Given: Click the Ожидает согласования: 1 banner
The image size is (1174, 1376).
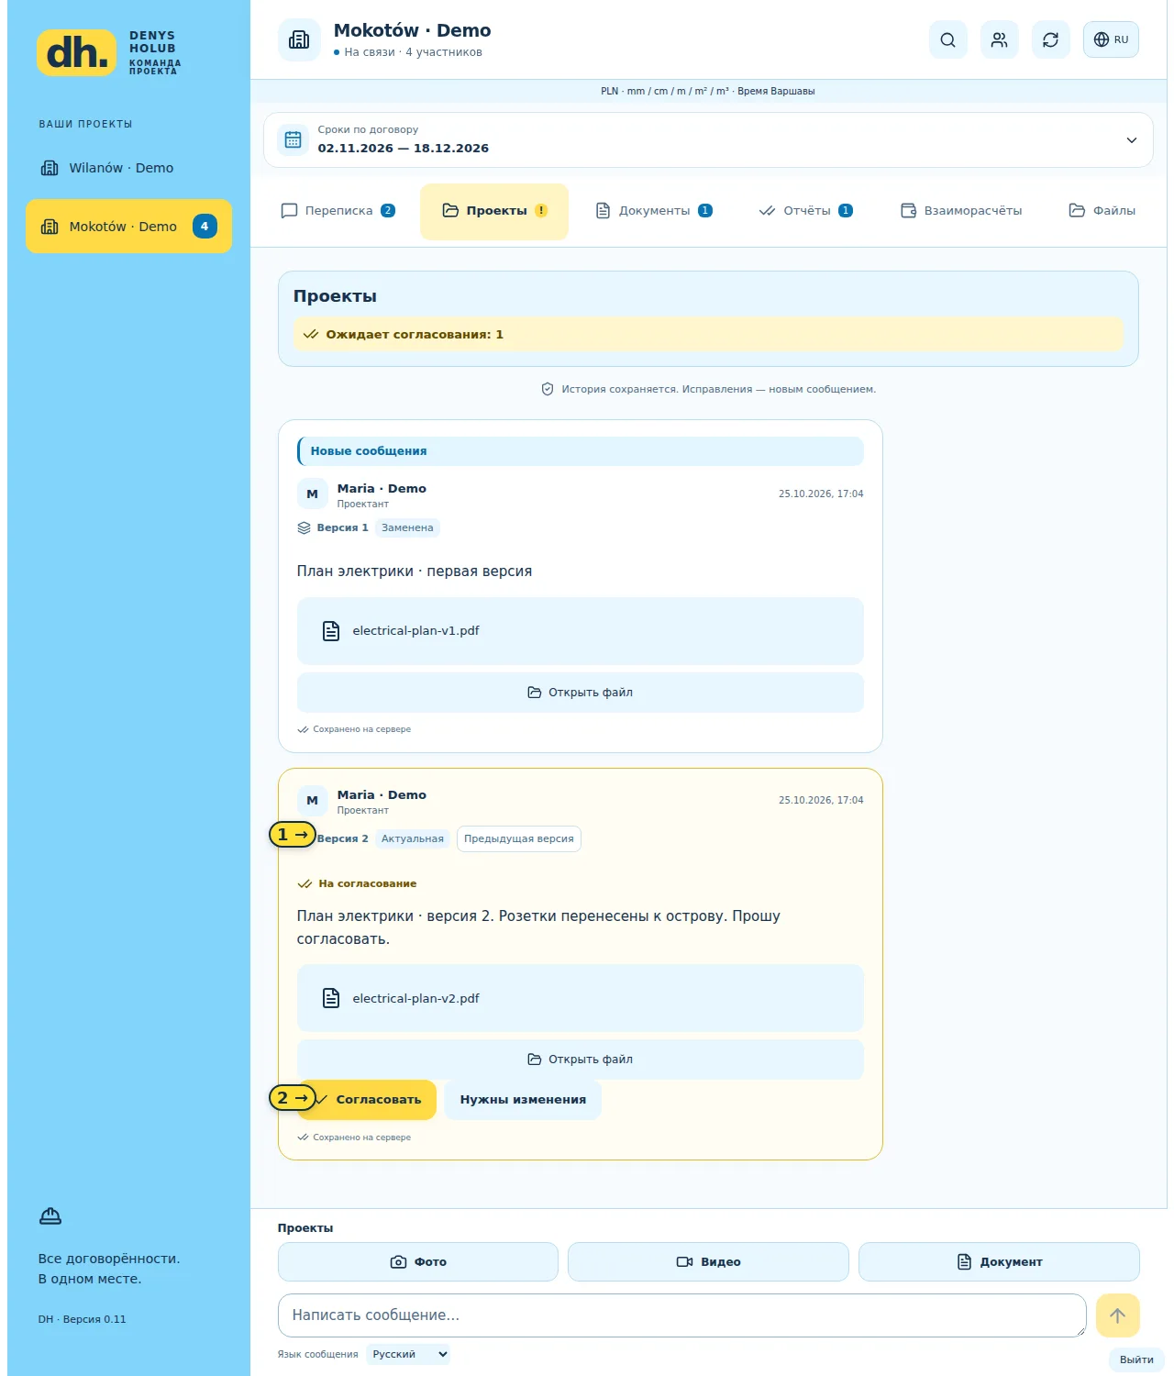Looking at the screenshot, I should coord(708,334).
